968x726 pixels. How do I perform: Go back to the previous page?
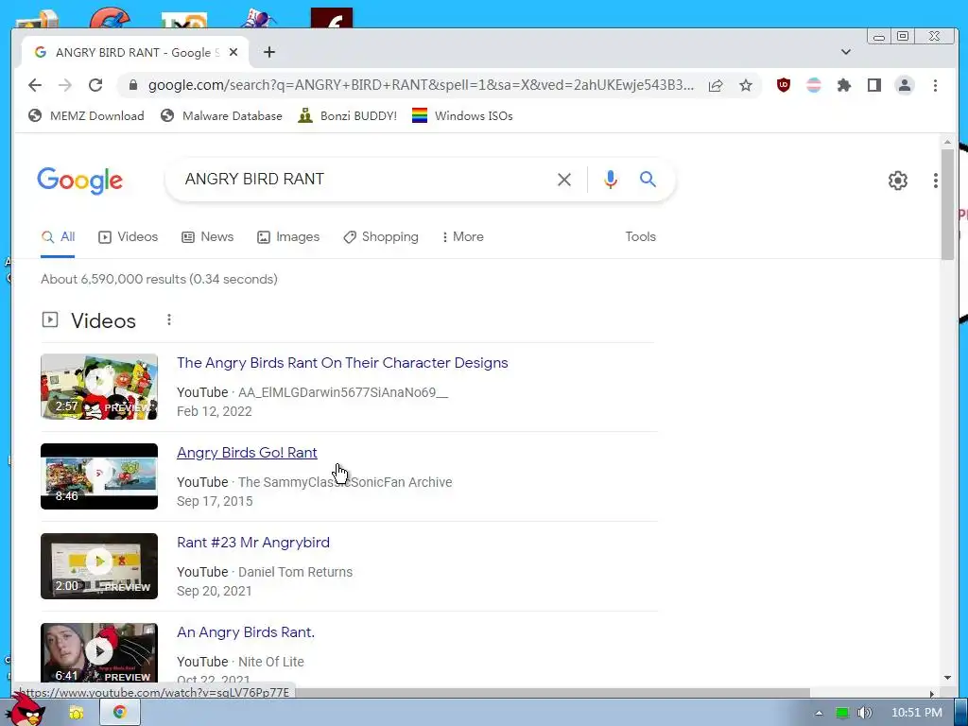click(x=35, y=85)
